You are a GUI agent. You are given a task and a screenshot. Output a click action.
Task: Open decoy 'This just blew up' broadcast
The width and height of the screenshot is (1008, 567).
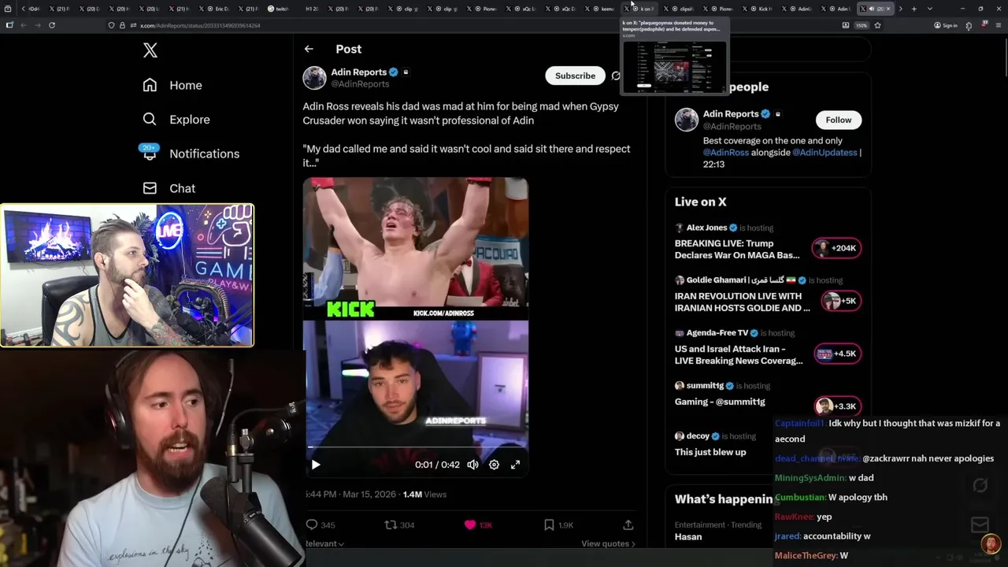(710, 452)
